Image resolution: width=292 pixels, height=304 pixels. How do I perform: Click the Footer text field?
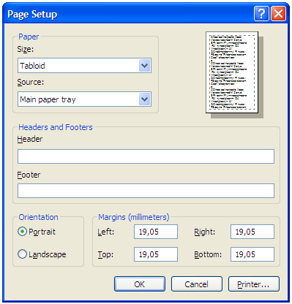click(146, 191)
